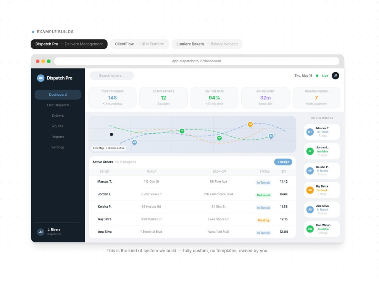
Task: Click the + Assign button
Action: [x=283, y=162]
